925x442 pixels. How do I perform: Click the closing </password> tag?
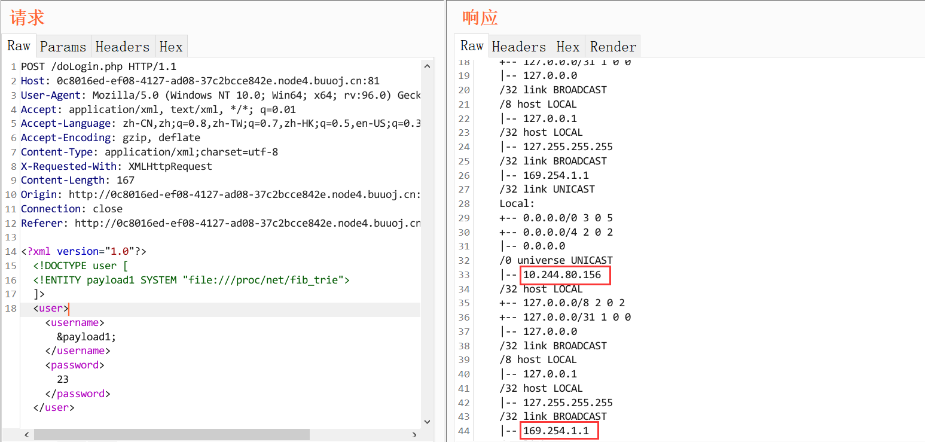pyautogui.click(x=78, y=394)
